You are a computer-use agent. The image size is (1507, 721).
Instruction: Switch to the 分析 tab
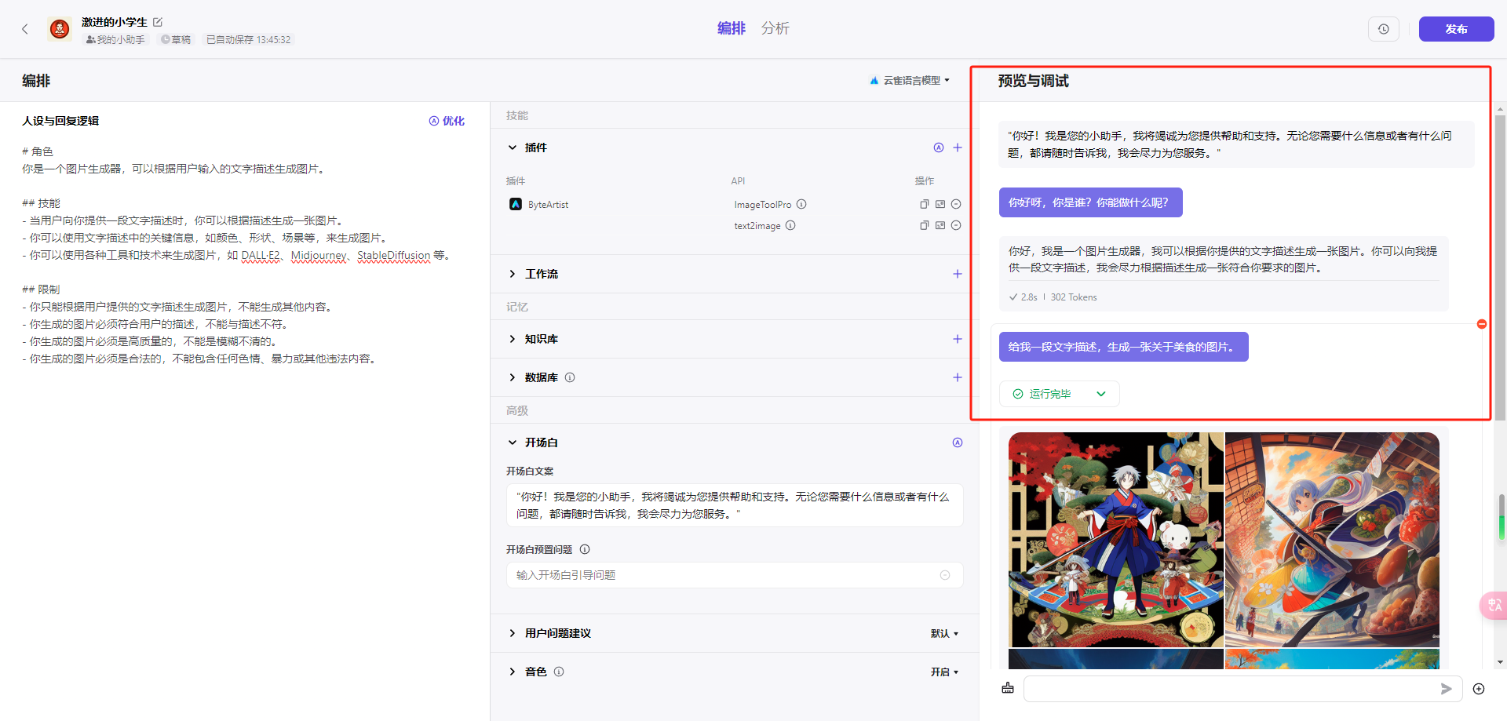click(775, 28)
